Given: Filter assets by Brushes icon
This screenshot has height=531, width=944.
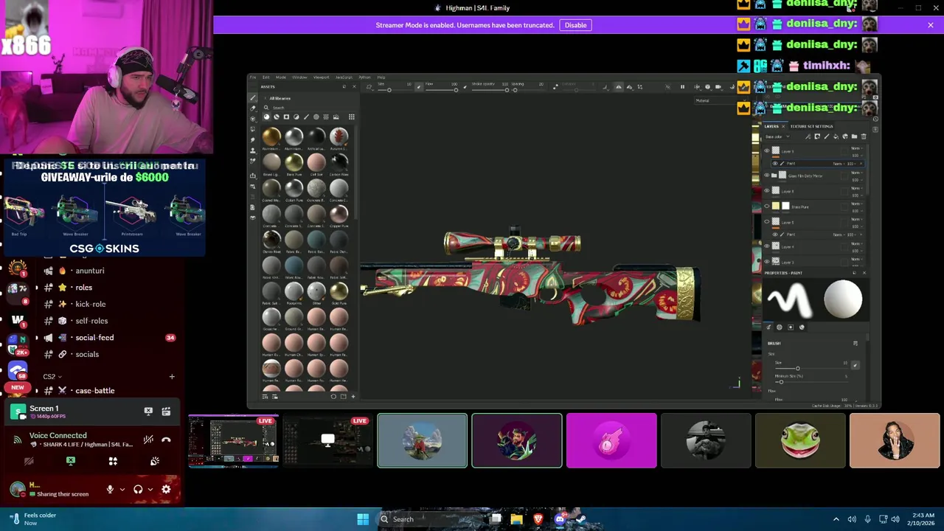Looking at the screenshot, I should (x=306, y=117).
